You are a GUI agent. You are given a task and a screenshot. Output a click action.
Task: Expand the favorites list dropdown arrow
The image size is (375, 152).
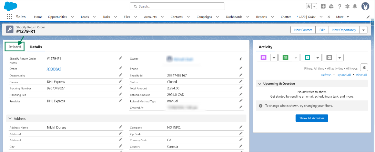314,7
